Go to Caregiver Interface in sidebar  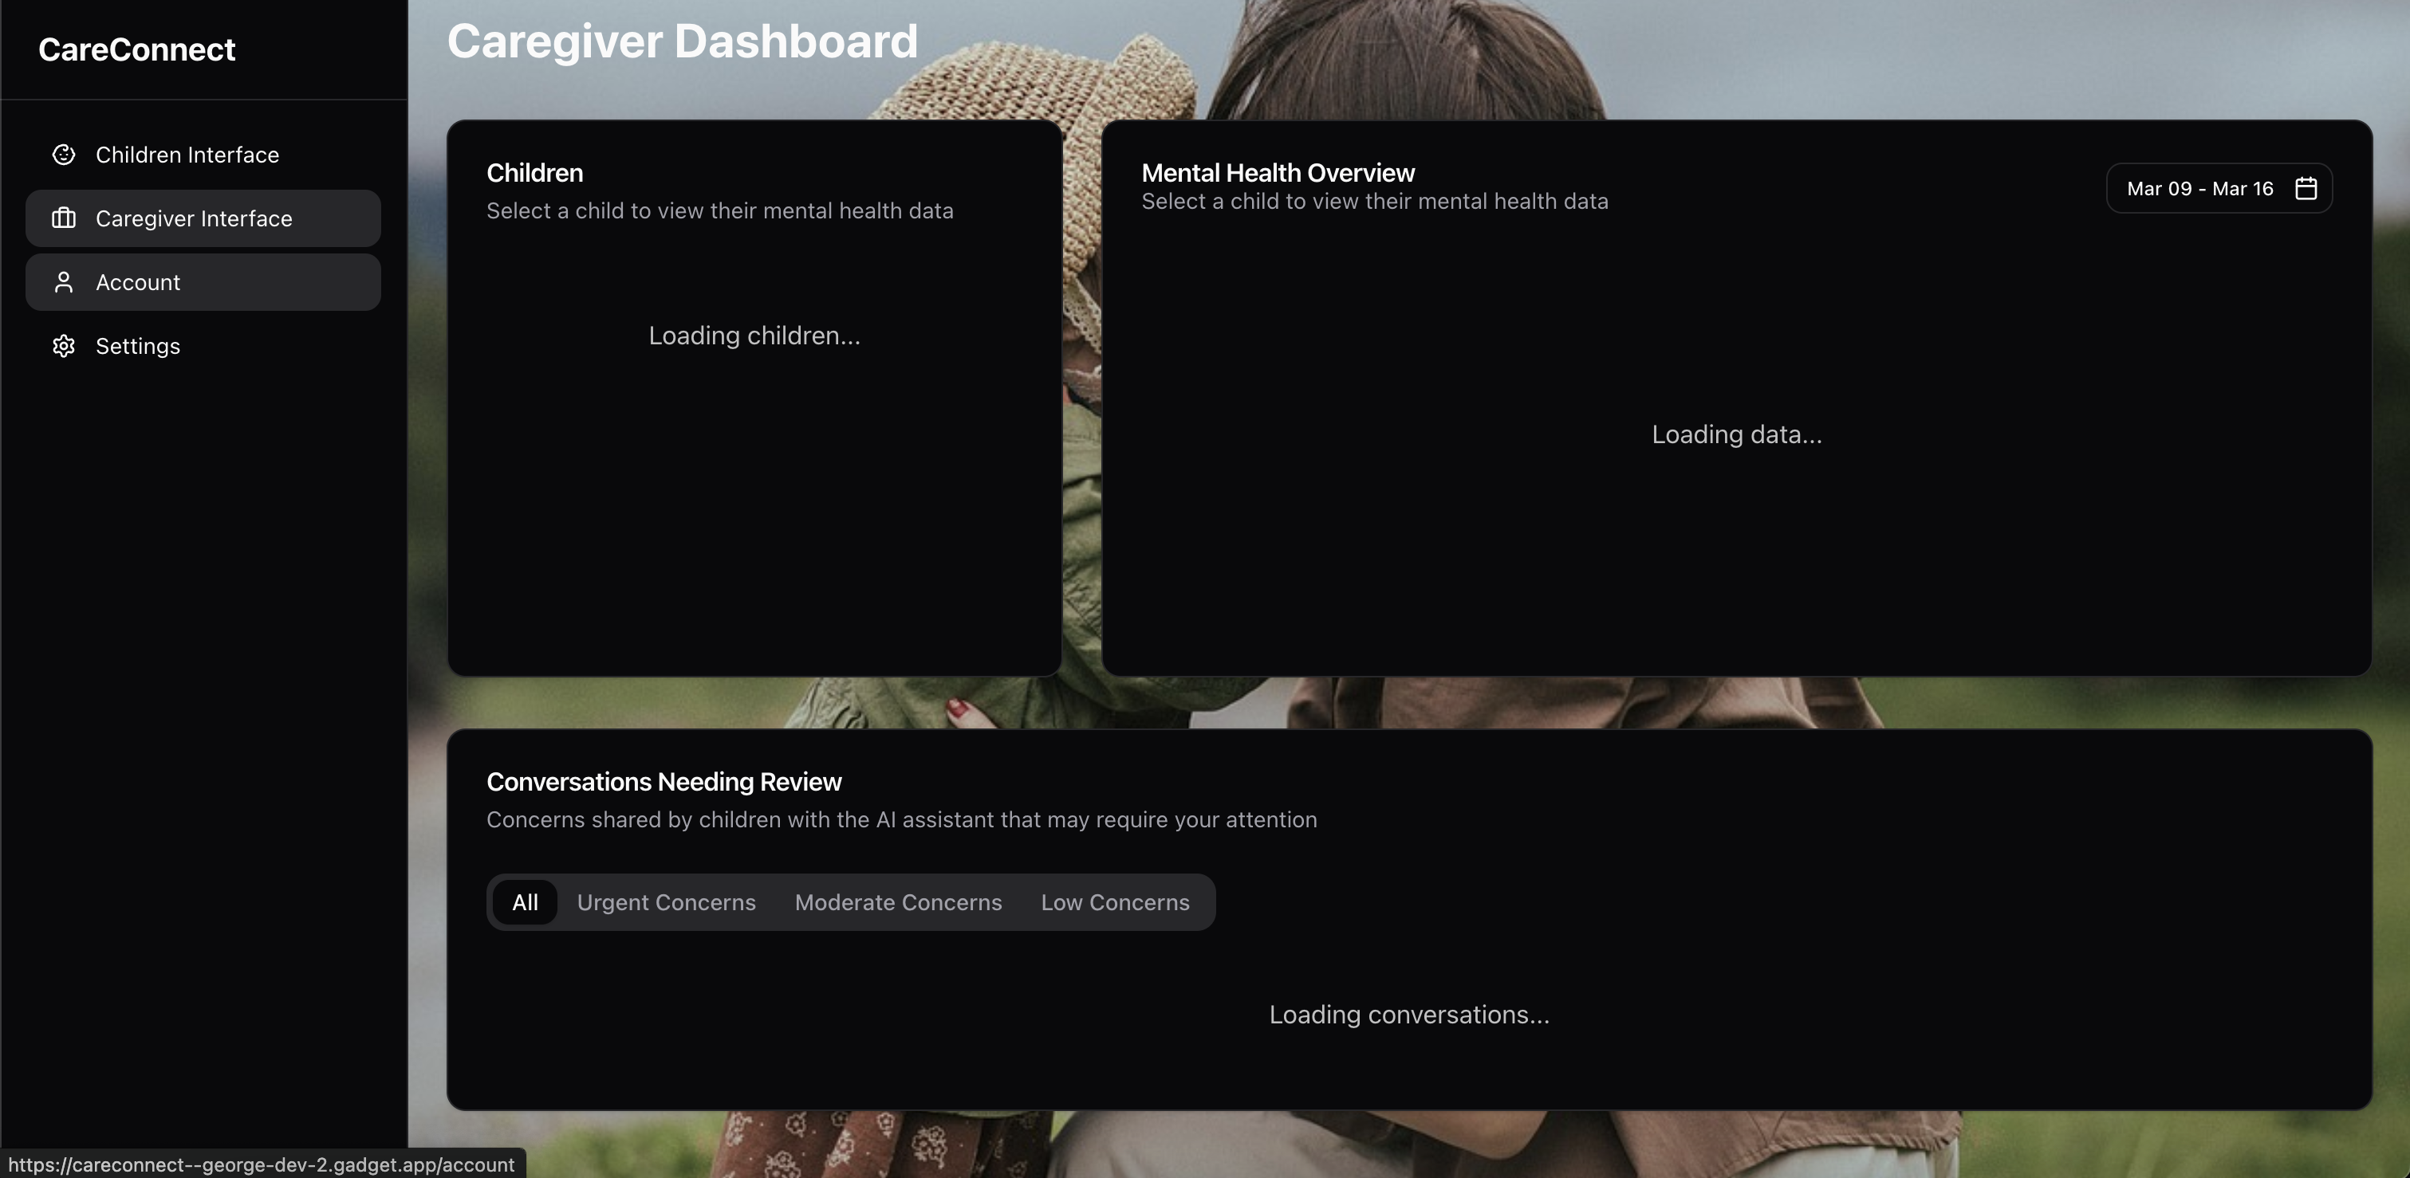[x=194, y=218]
